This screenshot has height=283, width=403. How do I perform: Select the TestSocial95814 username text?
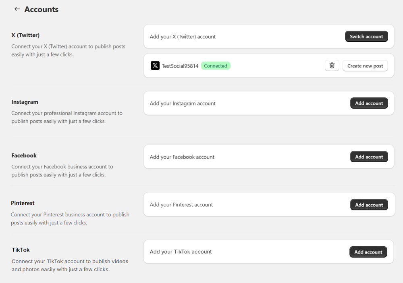pos(180,66)
